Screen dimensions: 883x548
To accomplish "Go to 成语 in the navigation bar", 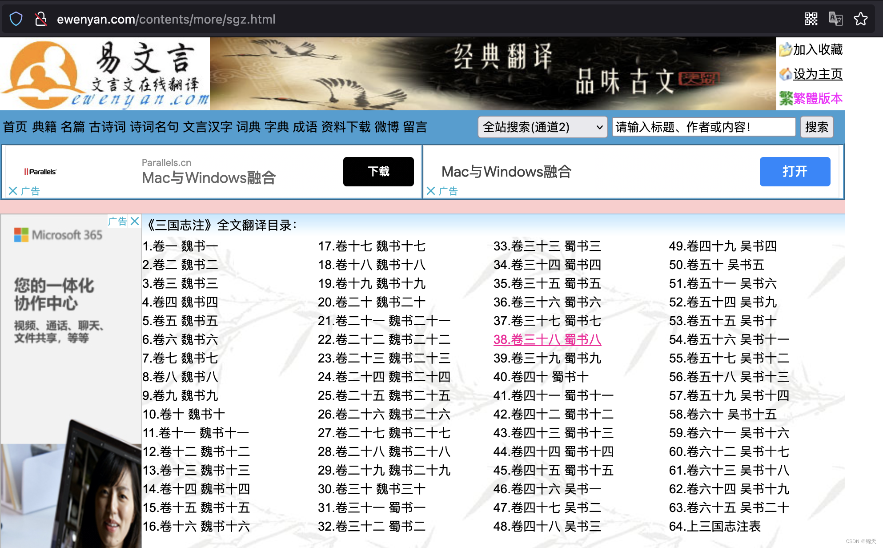I will click(x=305, y=127).
